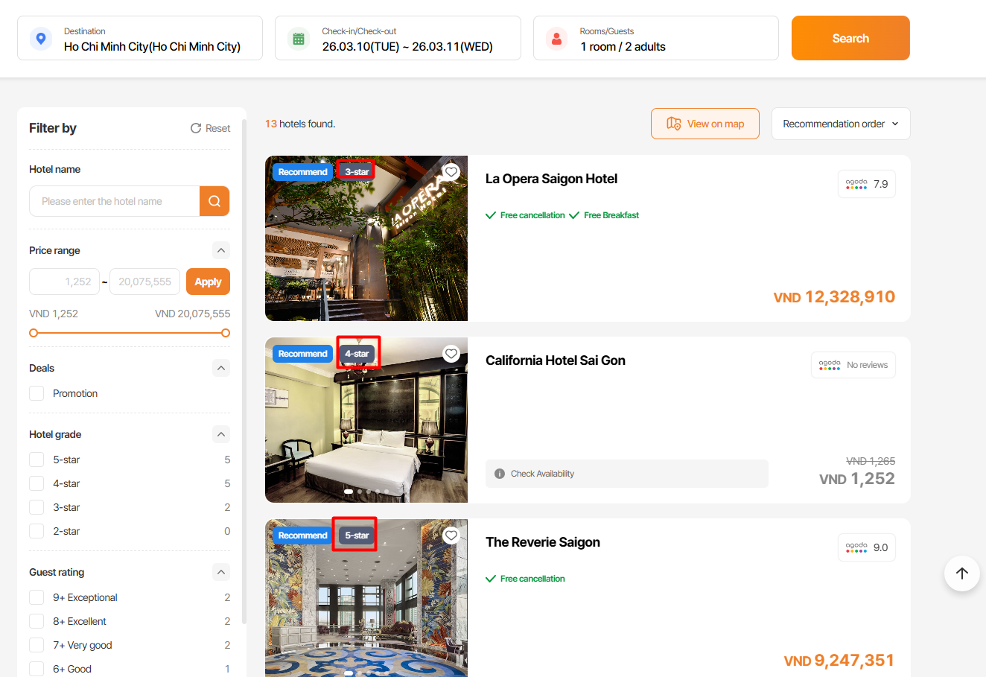The height and width of the screenshot is (677, 986).
Task: Click the Agoda logo on California Hotel reviews
Action: [830, 365]
